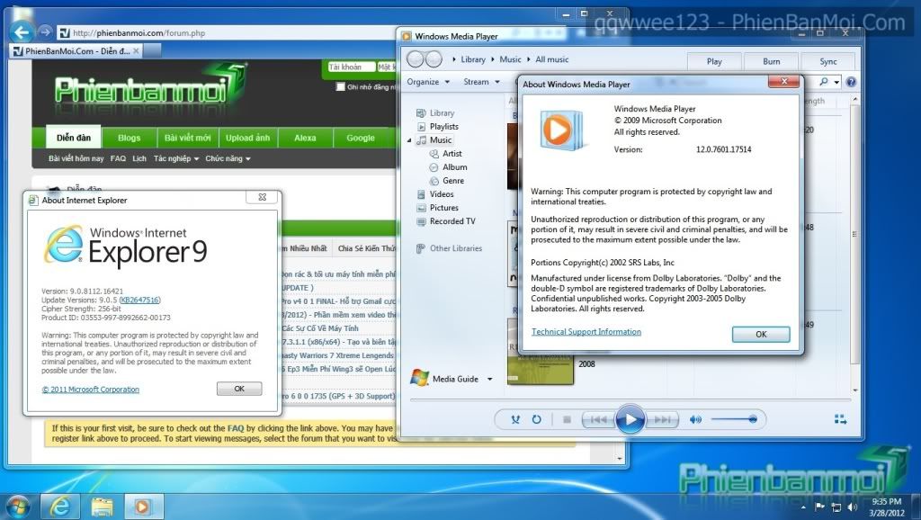Click the Library breadcrumb in Media Player

pyautogui.click(x=473, y=59)
